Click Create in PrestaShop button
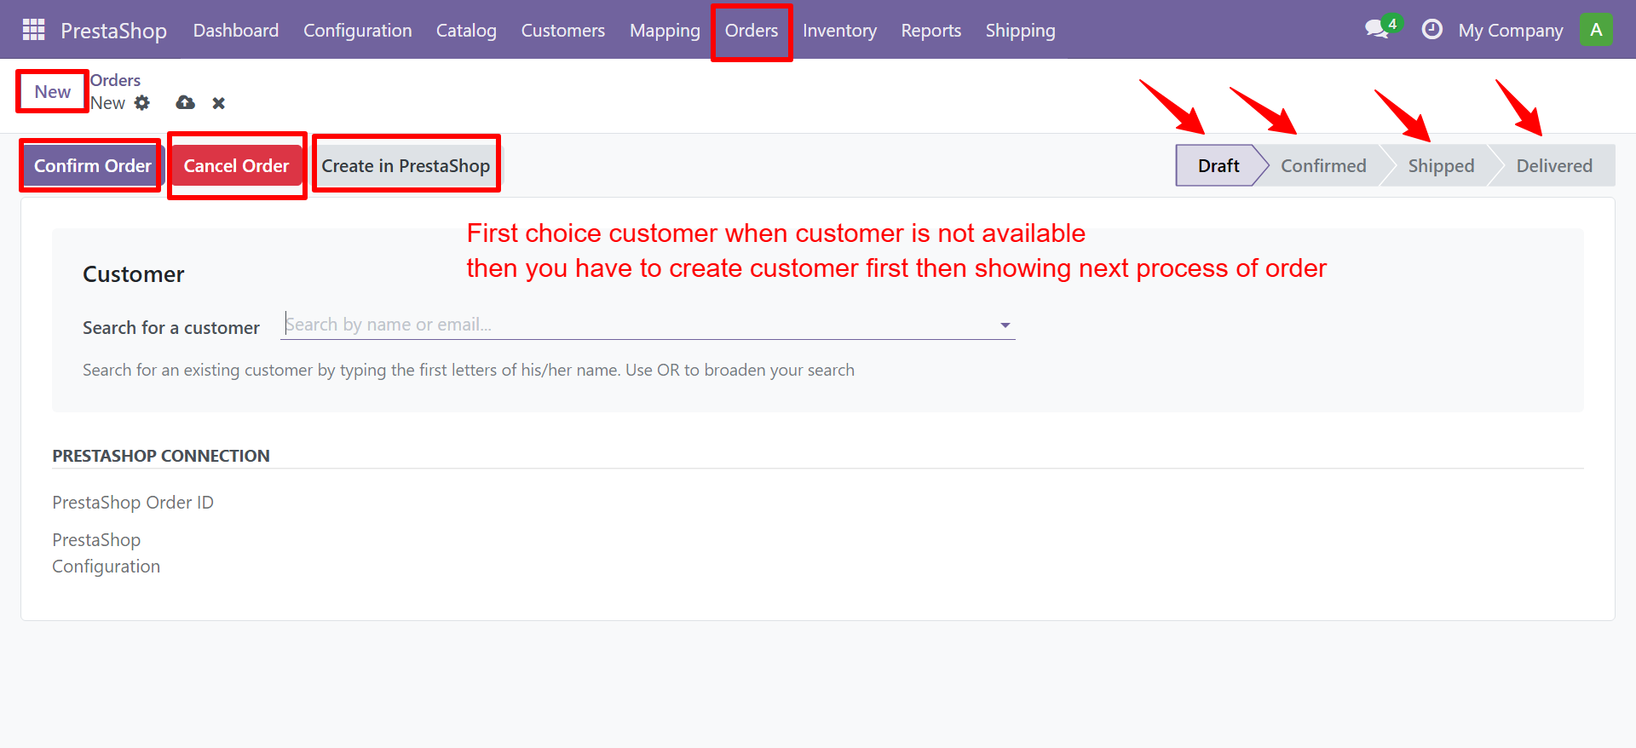This screenshot has width=1636, height=748. pyautogui.click(x=406, y=166)
